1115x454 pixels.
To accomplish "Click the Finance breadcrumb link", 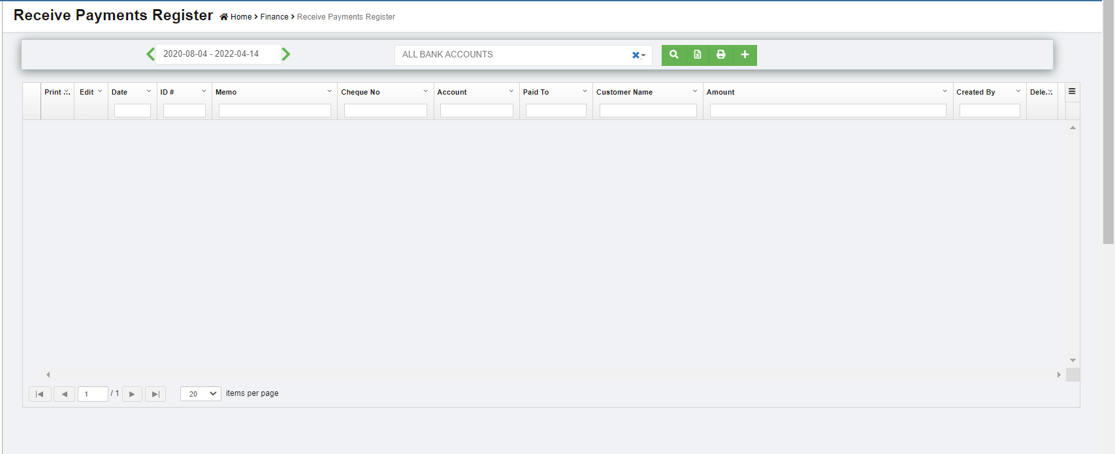I will (x=274, y=17).
